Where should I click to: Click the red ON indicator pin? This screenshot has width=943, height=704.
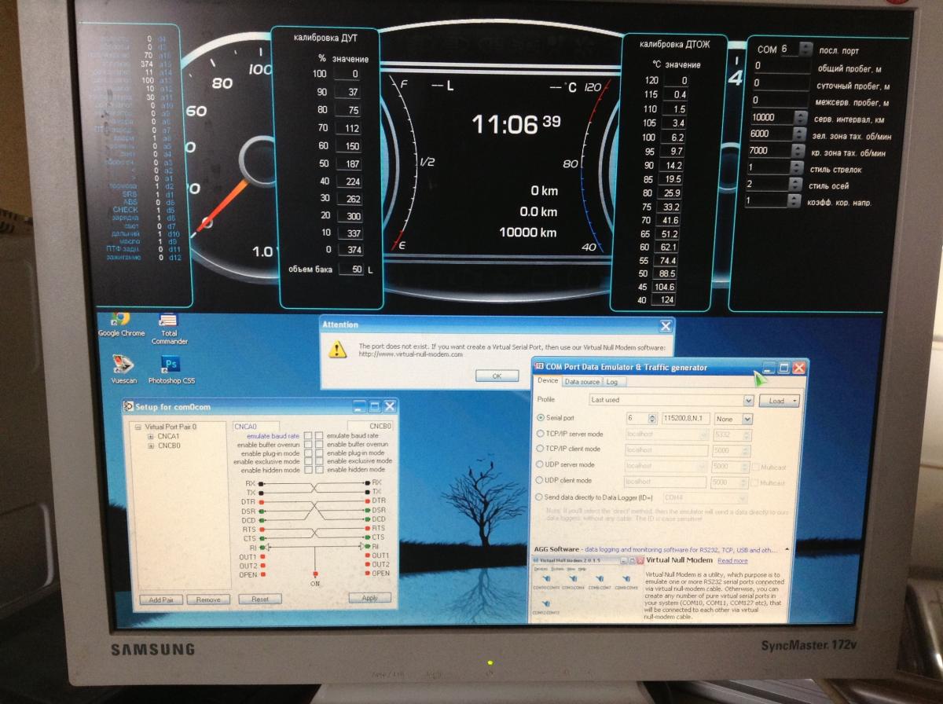click(x=315, y=574)
